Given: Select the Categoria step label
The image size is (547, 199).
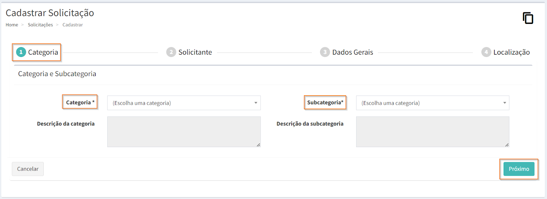Looking at the screenshot, I should pos(43,52).
